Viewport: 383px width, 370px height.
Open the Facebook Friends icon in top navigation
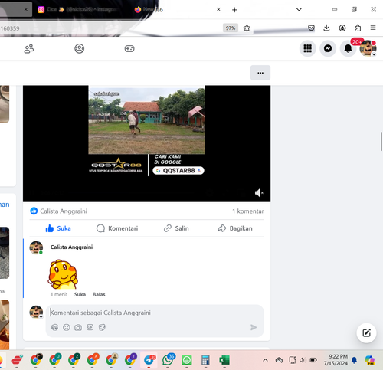tap(29, 48)
